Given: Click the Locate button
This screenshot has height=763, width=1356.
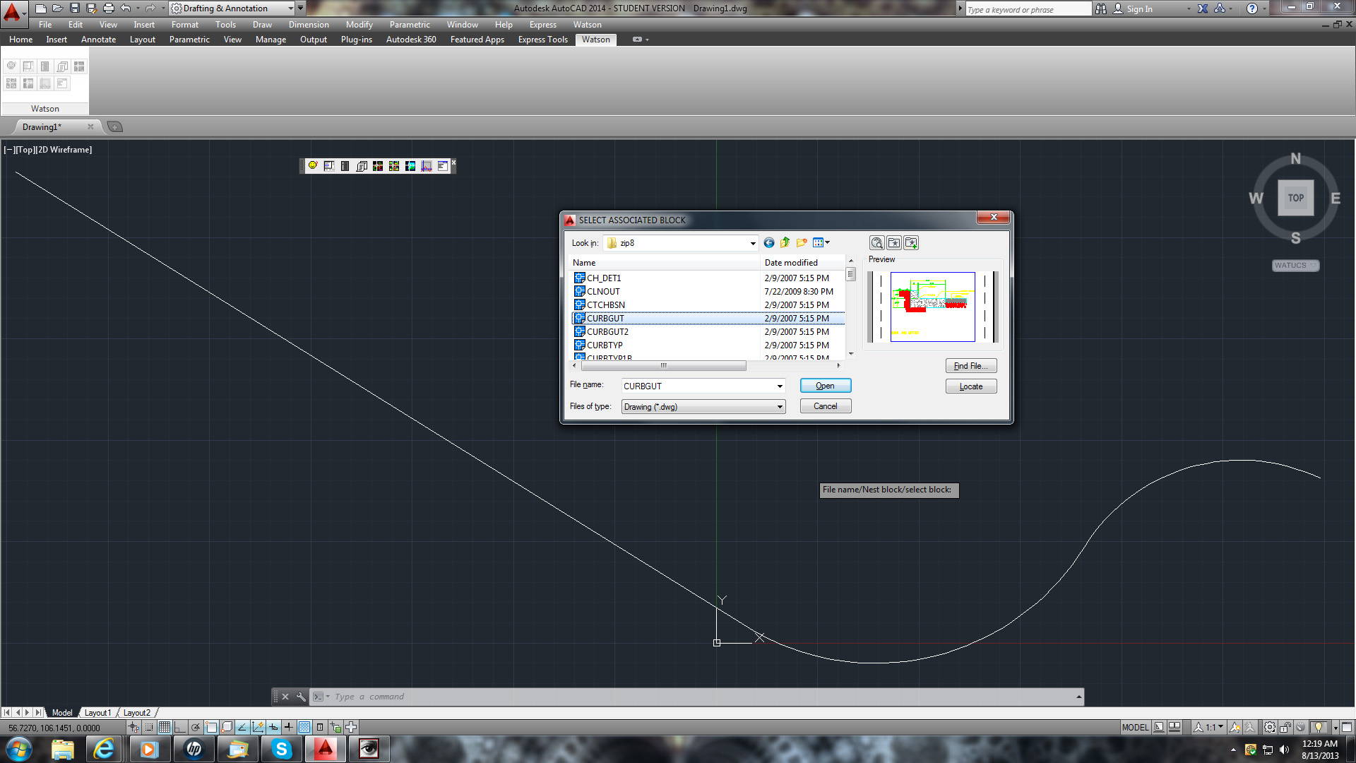Looking at the screenshot, I should tap(970, 386).
